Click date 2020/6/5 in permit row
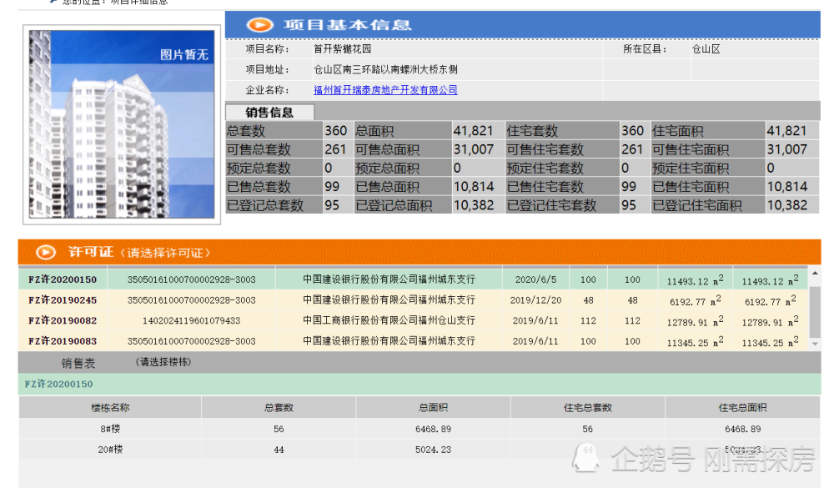This screenshot has width=834, height=488. point(535,279)
